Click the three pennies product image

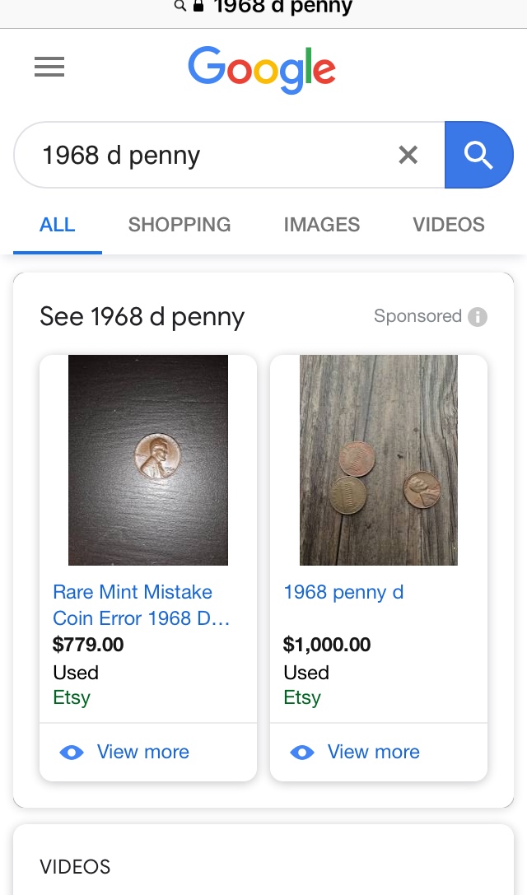pyautogui.click(x=379, y=459)
